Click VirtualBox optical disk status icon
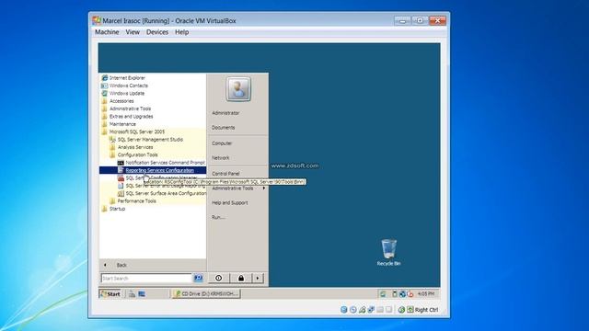The width and height of the screenshot is (589, 331). (x=353, y=310)
